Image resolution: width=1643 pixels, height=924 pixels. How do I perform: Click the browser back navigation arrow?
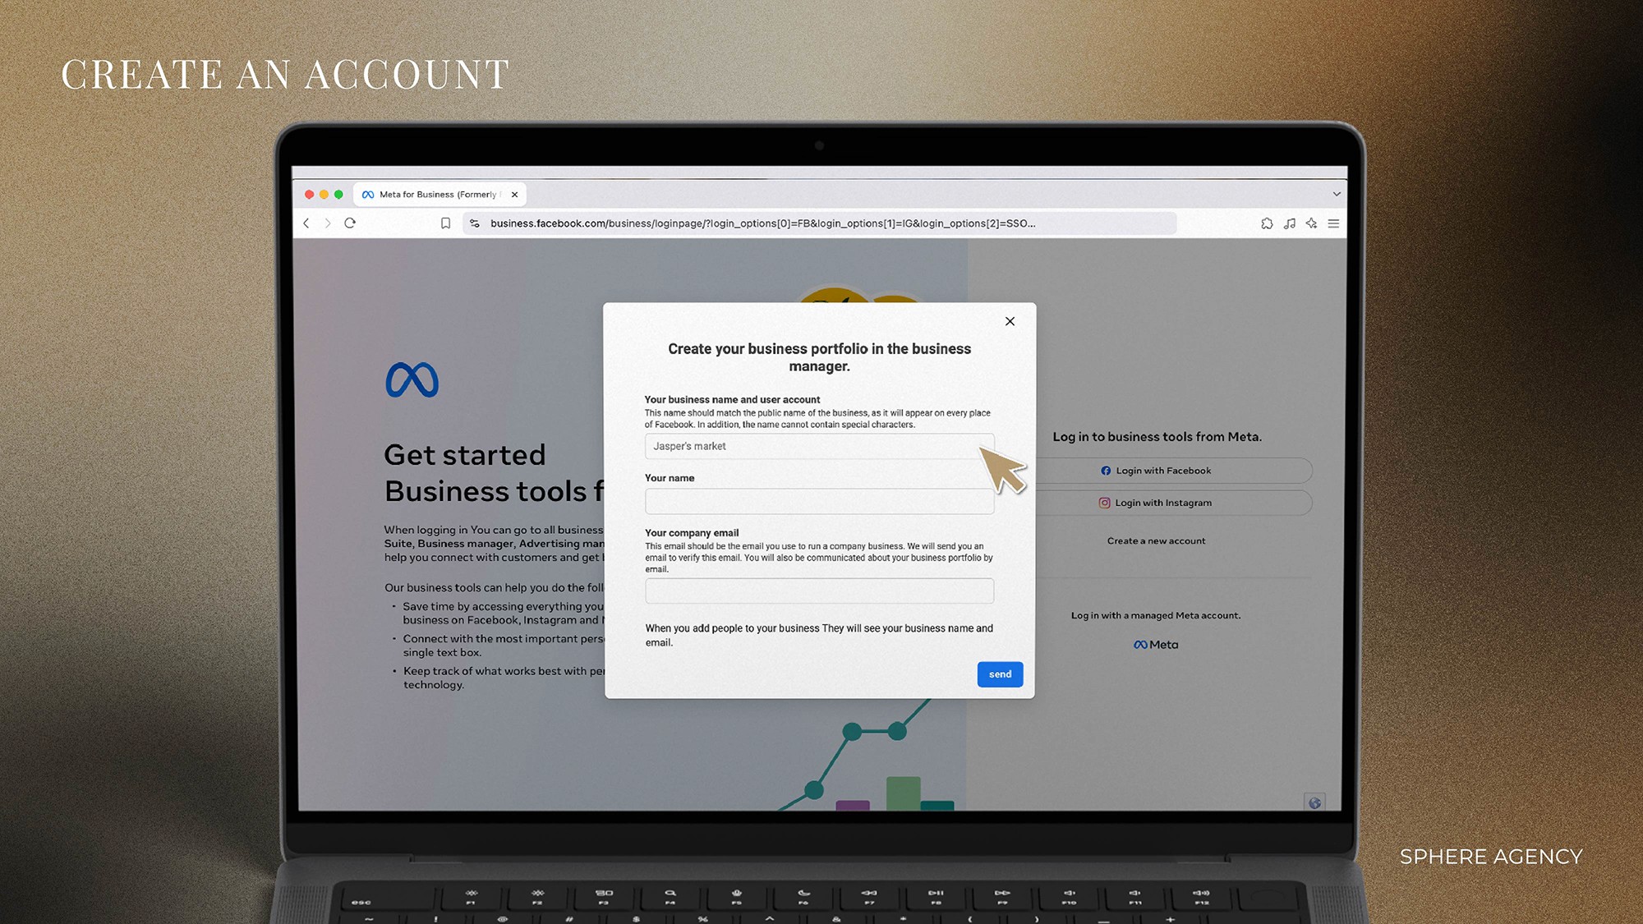coord(306,223)
